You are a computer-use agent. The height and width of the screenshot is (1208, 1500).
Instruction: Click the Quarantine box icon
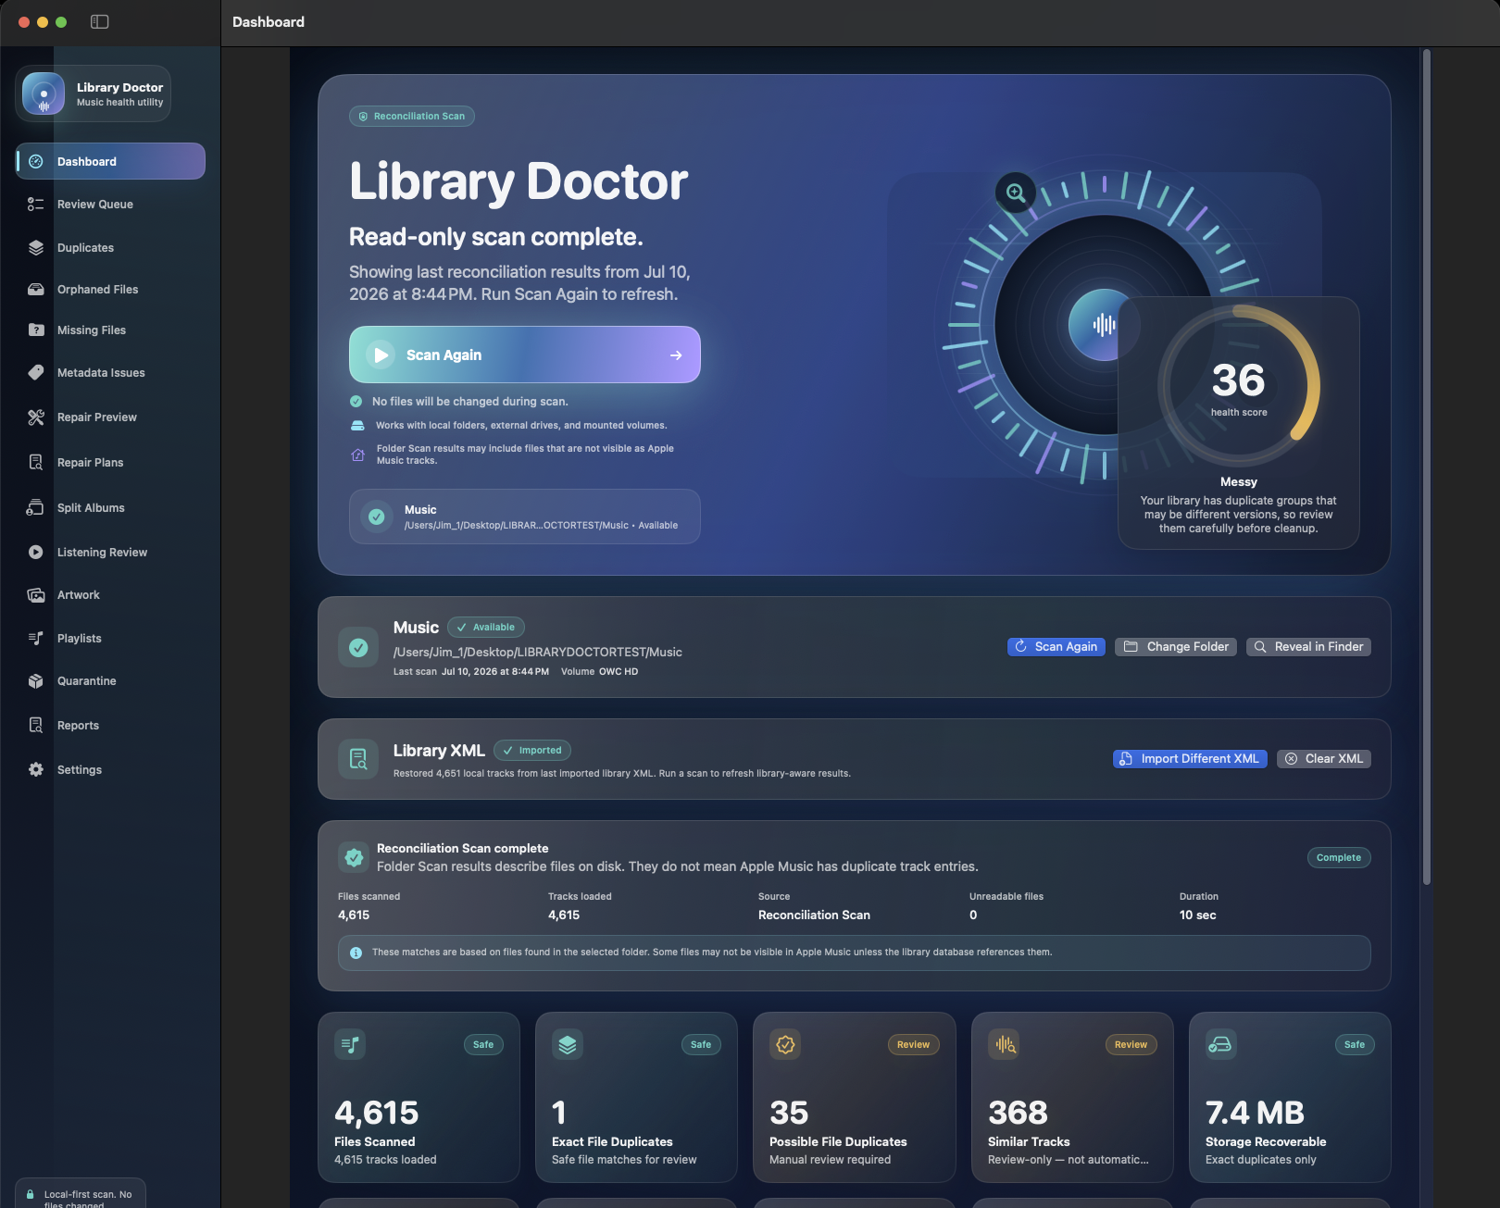pos(36,681)
